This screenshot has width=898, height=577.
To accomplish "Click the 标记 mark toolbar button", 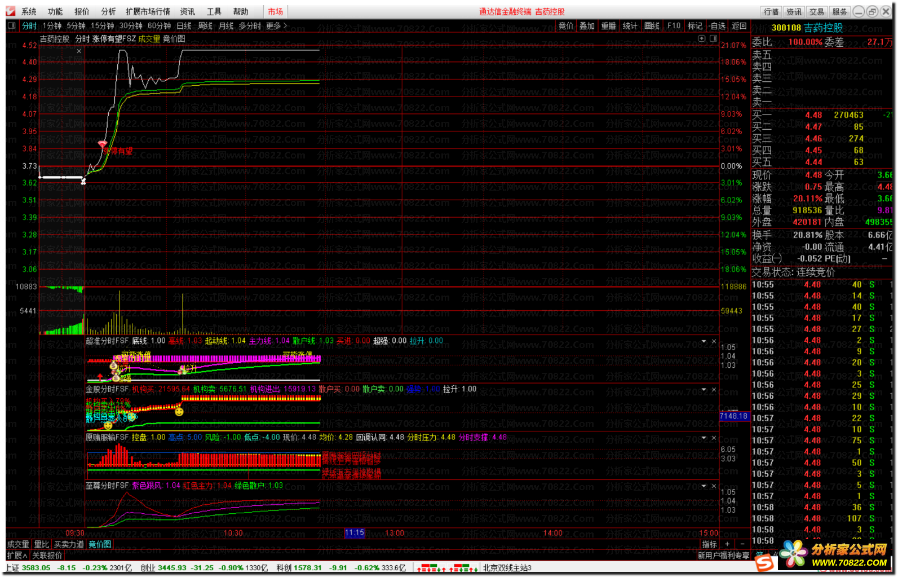I will pyautogui.click(x=695, y=26).
